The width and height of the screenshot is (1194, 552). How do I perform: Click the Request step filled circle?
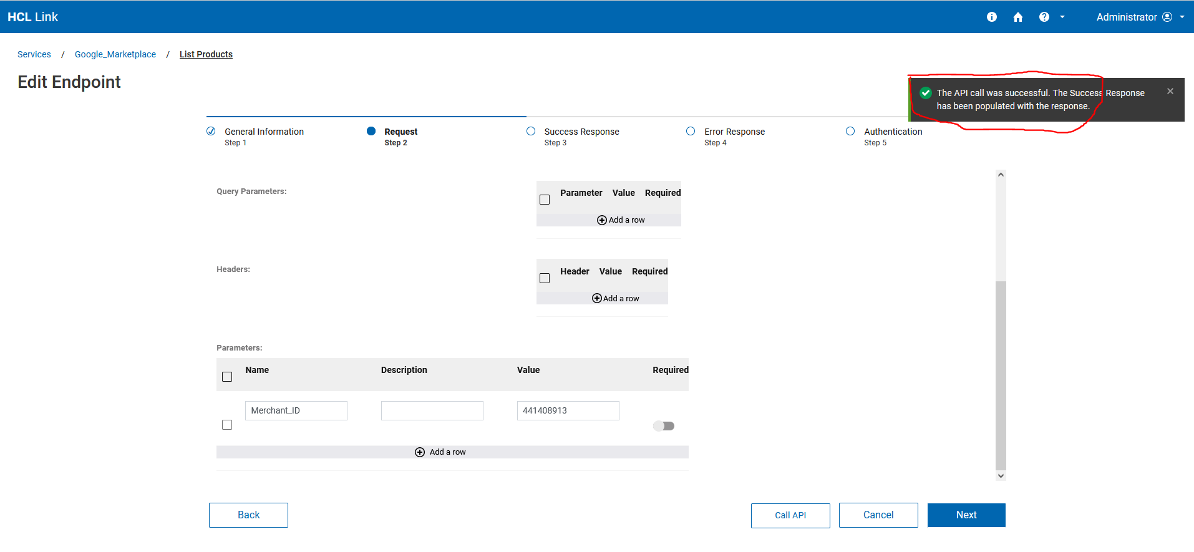(x=371, y=131)
